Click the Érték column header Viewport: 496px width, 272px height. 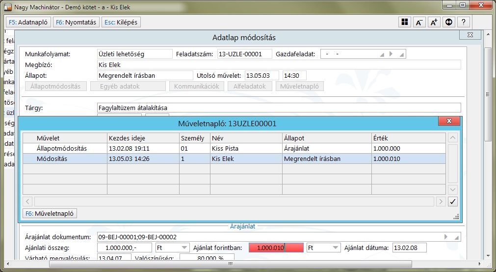[408, 138]
